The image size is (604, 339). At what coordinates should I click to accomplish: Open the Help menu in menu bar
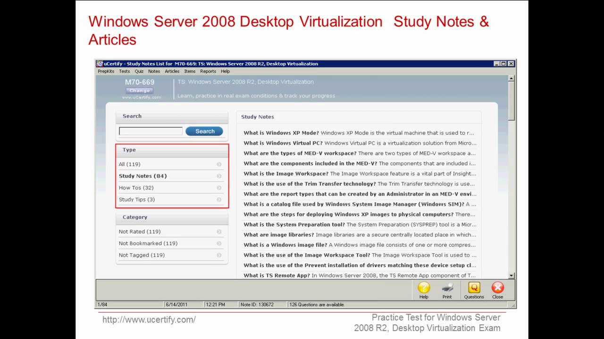[x=225, y=72]
